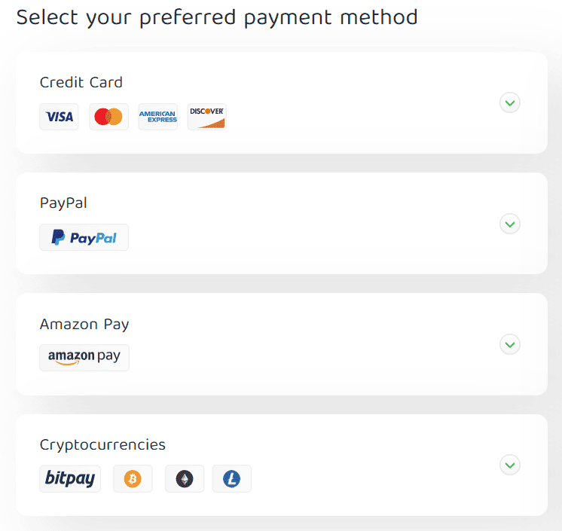Expand the Amazon Pay chevron
Screen dimensions: 562x531
510,344
